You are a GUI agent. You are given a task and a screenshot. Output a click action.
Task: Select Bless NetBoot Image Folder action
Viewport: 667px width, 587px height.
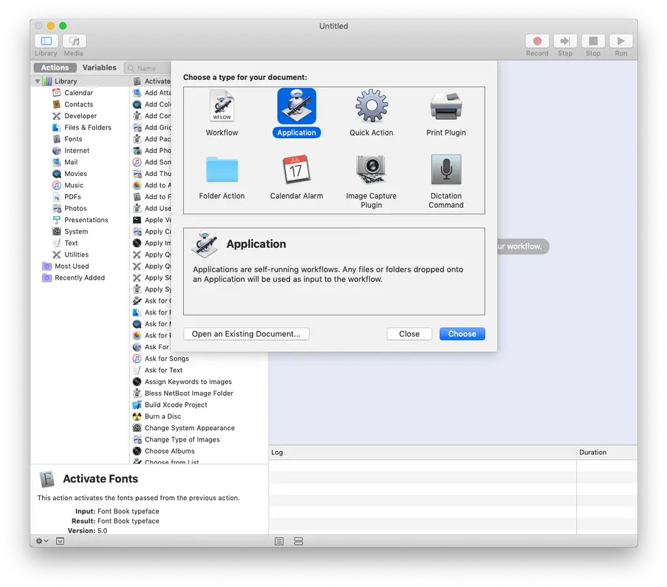tap(189, 393)
